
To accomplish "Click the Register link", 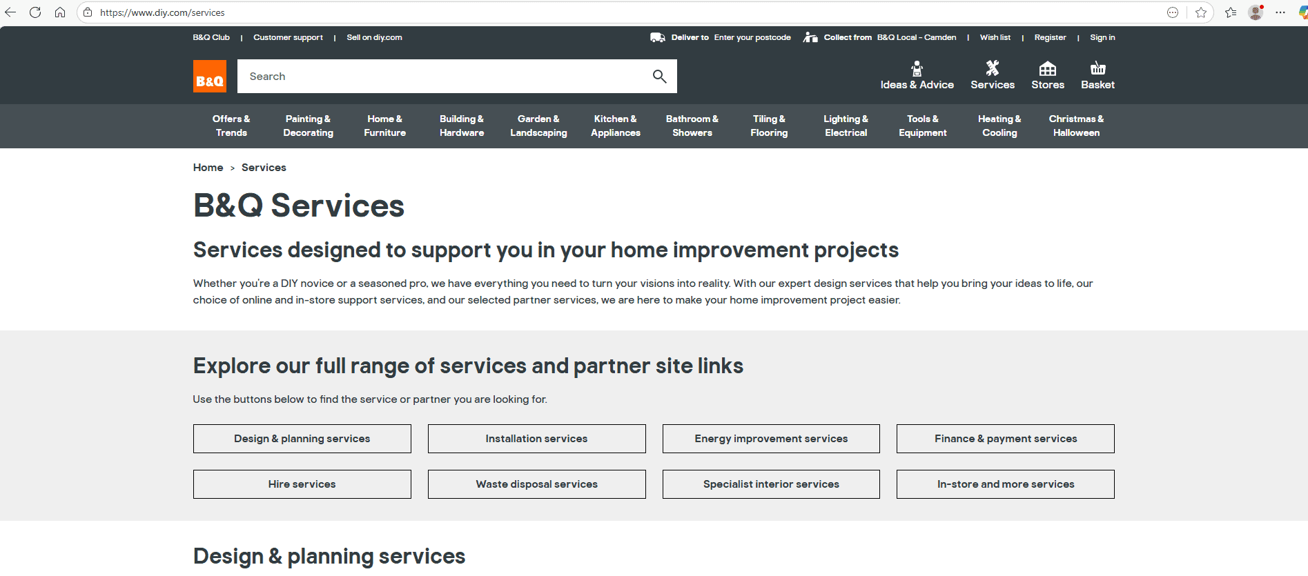I will tap(1050, 37).
